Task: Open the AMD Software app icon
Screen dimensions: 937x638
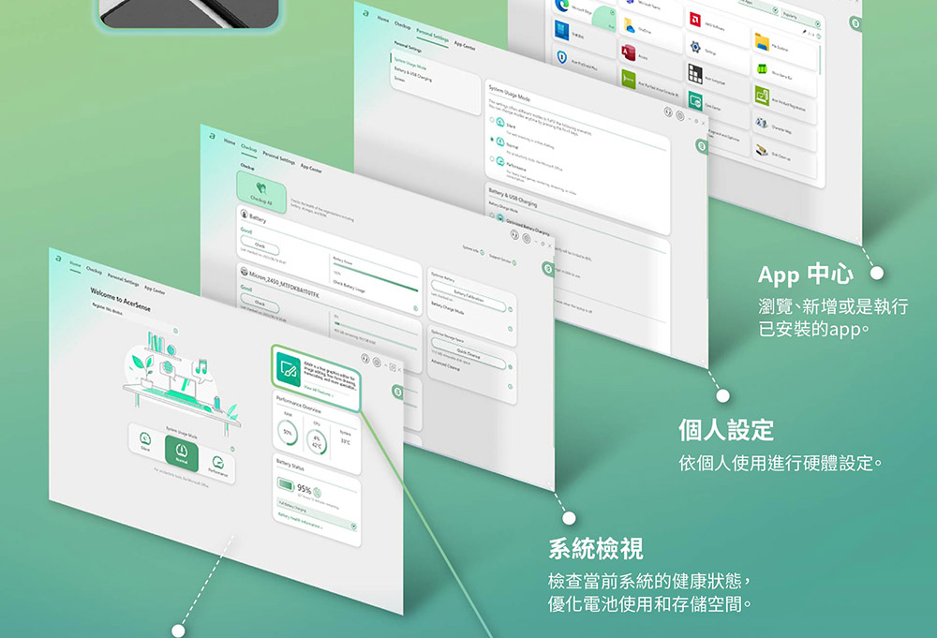Action: coord(695,20)
